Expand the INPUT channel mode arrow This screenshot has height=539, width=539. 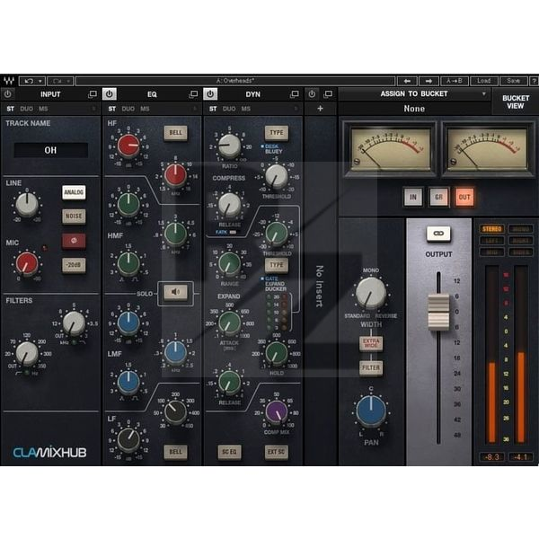[93, 109]
